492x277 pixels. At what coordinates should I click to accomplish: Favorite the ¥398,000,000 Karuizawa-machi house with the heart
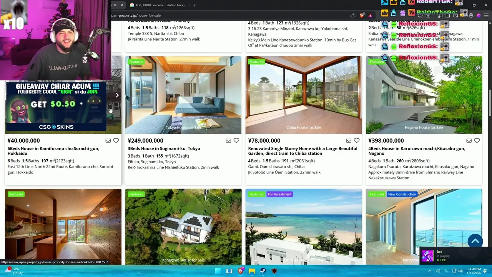(x=477, y=141)
